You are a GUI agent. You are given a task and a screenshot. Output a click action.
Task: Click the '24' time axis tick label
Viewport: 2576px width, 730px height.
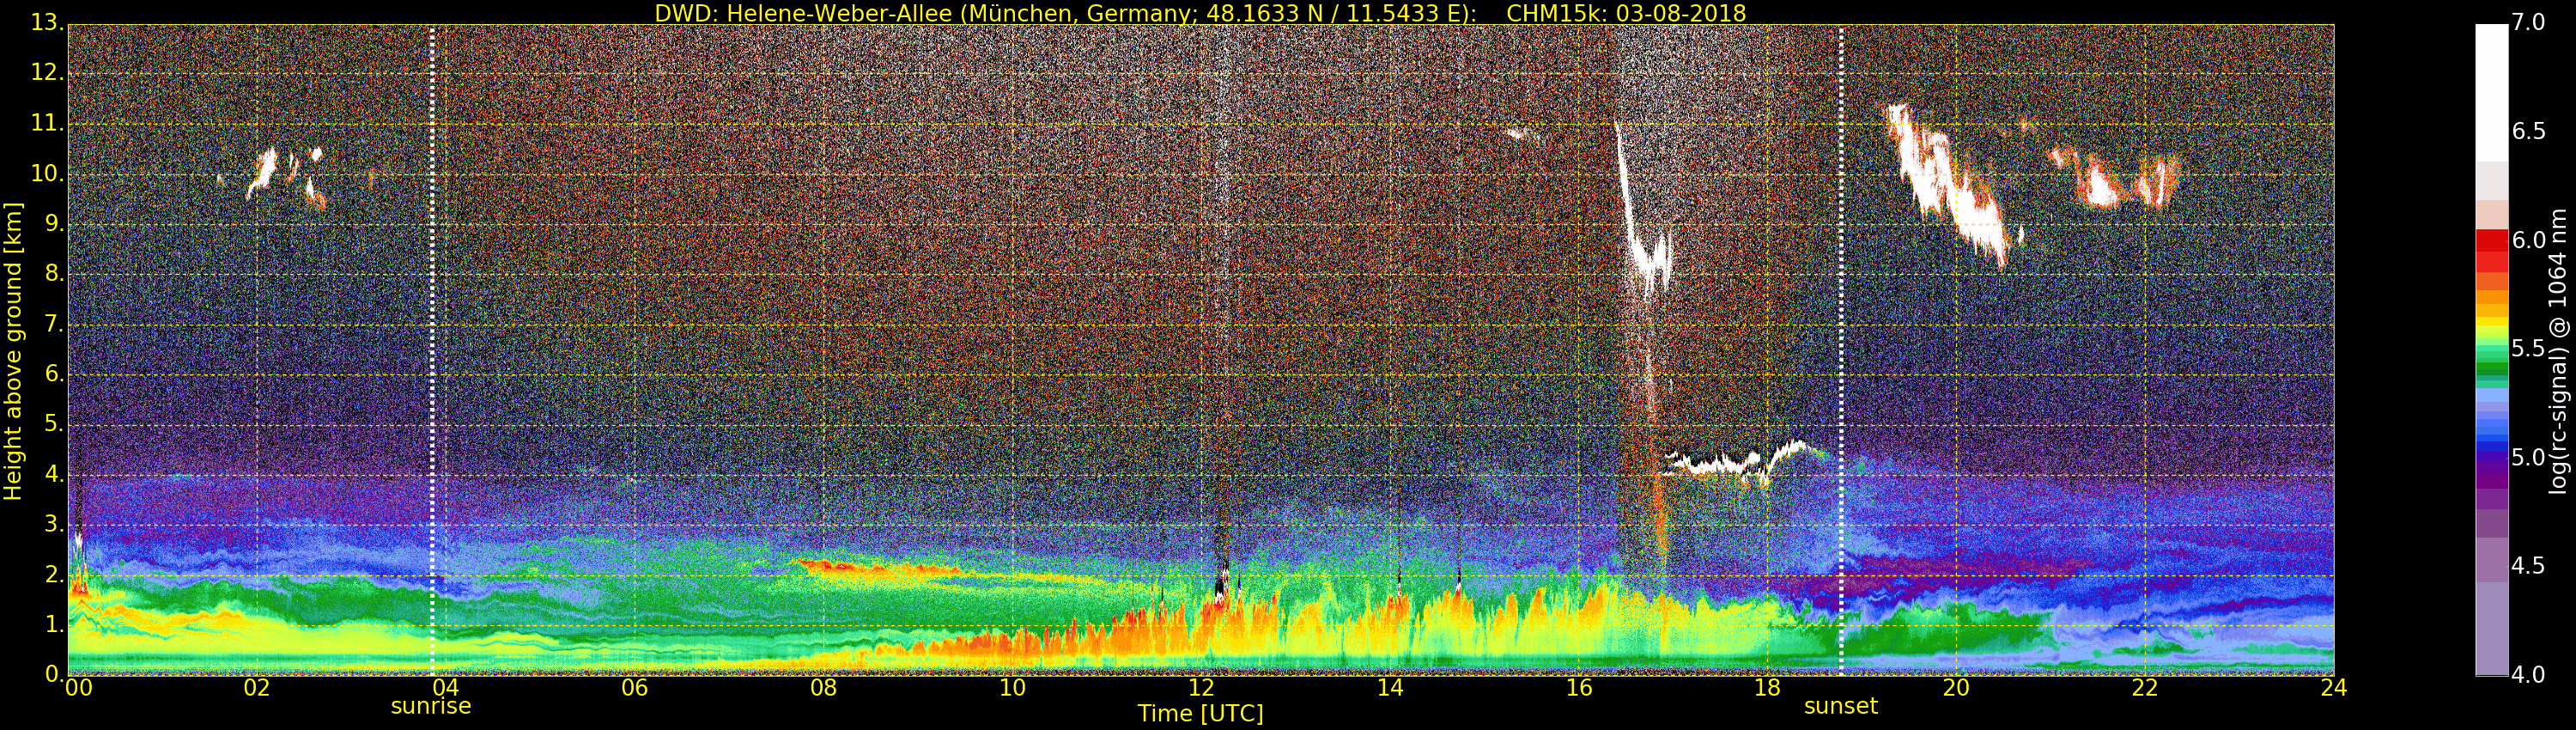point(2334,687)
